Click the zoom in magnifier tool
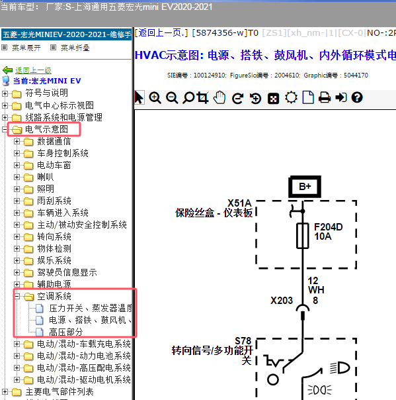The image size is (396, 400). coord(155,98)
